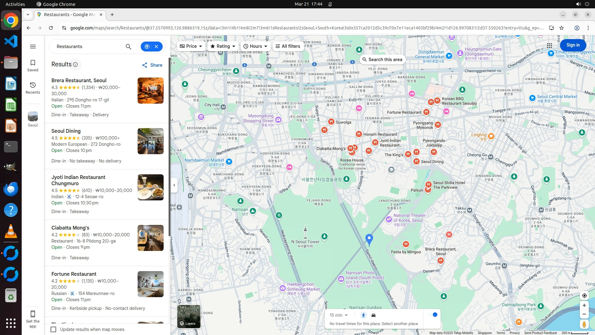This screenshot has width=595, height=335.
Task: Click the Search this area button
Action: pyautogui.click(x=382, y=60)
